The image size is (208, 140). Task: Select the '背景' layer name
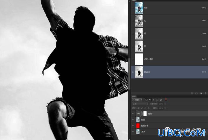coord(143,132)
